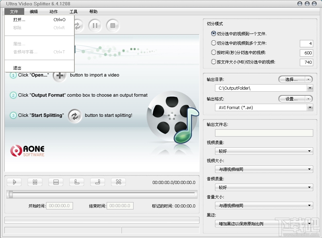Image resolution: width=322 pixels, height=238 pixels.
Task: Select 按时间(秒)分切选中的视频 radio option
Action: point(213,53)
